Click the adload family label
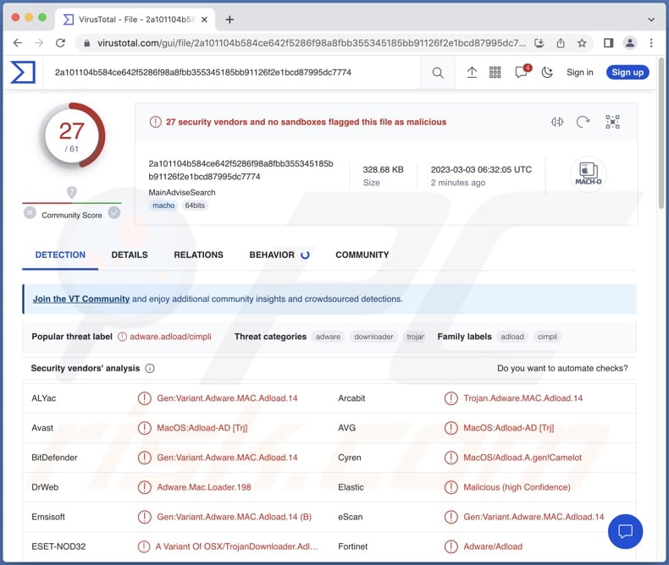Image resolution: width=669 pixels, height=565 pixels. click(x=512, y=337)
